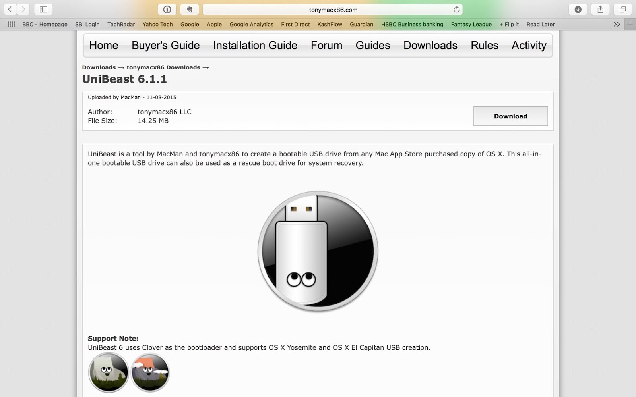Open the Share menu icon
The image size is (636, 397).
point(600,9)
